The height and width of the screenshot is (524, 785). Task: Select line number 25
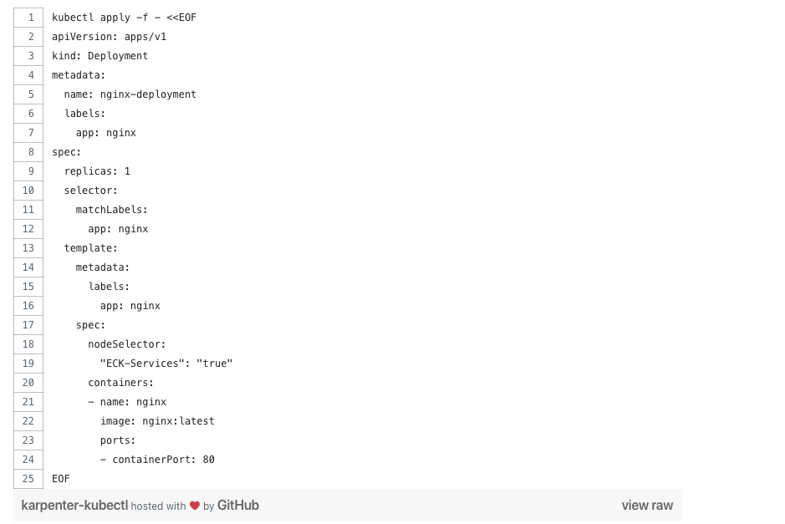(28, 479)
